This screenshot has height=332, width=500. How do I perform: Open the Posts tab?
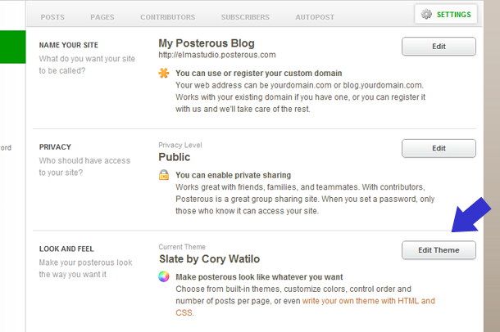click(52, 17)
